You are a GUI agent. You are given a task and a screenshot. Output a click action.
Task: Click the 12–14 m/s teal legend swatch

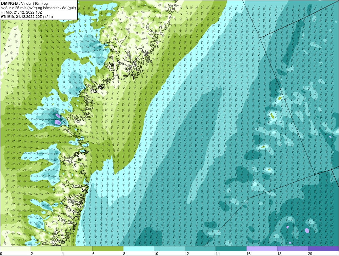[200, 249]
